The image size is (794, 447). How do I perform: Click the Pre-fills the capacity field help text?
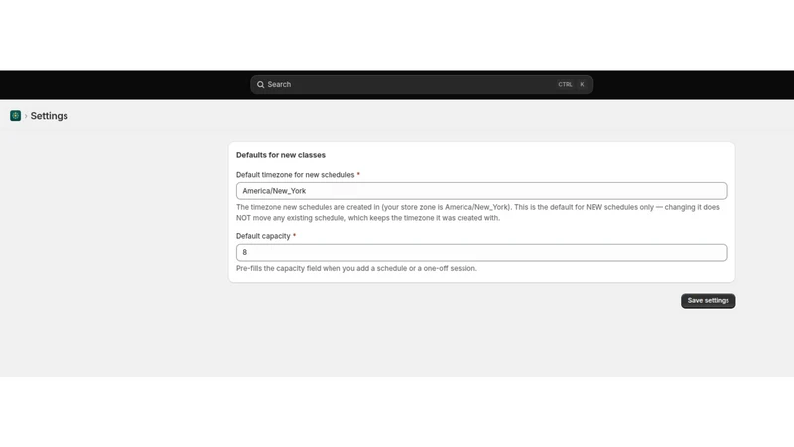(356, 268)
